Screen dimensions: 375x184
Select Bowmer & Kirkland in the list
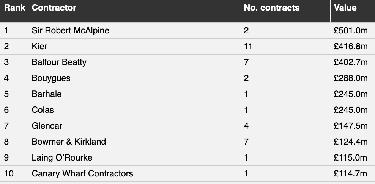(x=69, y=142)
